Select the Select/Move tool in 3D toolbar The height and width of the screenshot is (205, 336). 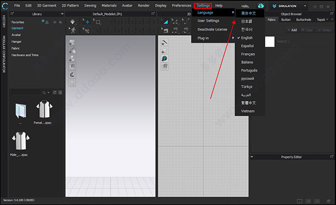coord(86,22)
